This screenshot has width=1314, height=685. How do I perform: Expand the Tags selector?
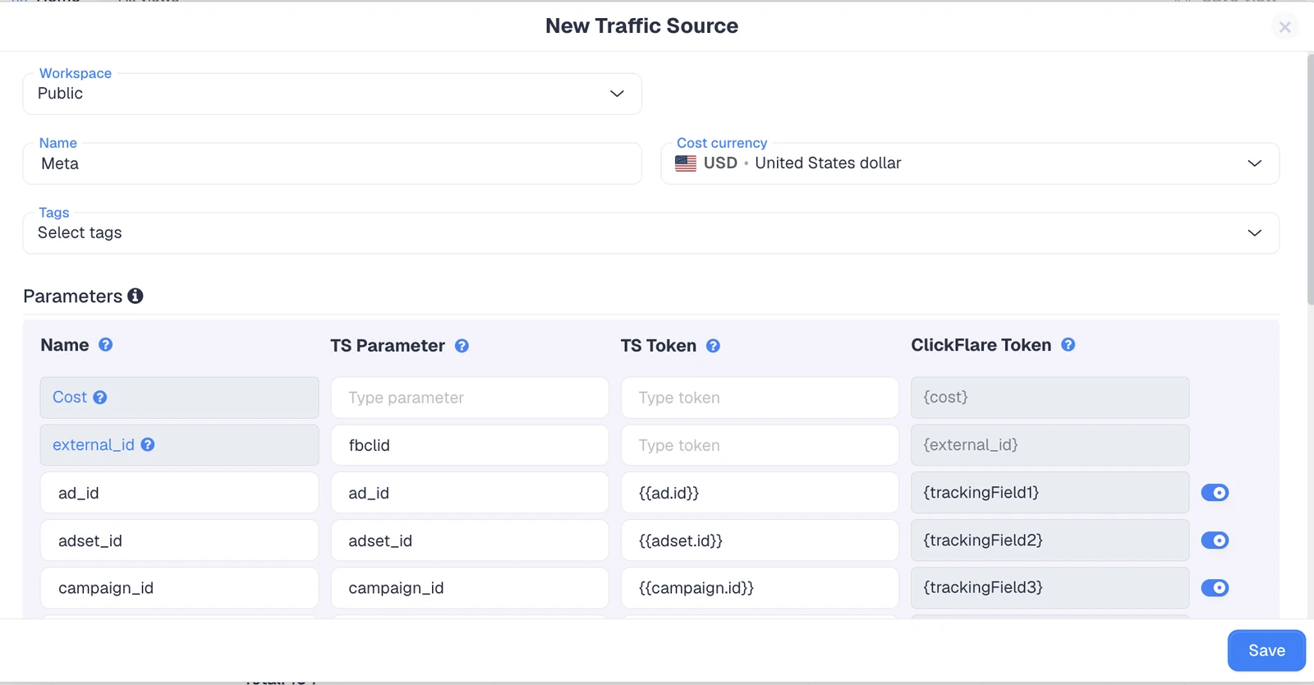650,233
